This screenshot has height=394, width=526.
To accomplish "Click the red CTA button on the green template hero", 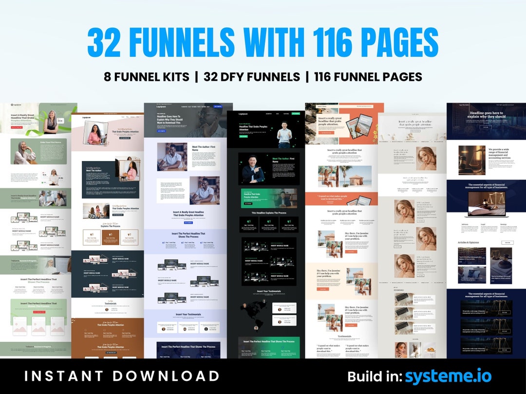I will 16,127.
